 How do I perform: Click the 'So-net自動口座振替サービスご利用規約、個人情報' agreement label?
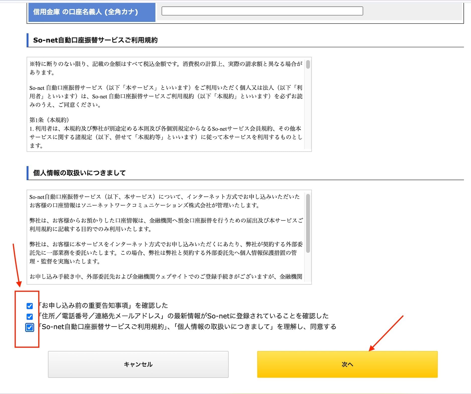click(x=187, y=327)
